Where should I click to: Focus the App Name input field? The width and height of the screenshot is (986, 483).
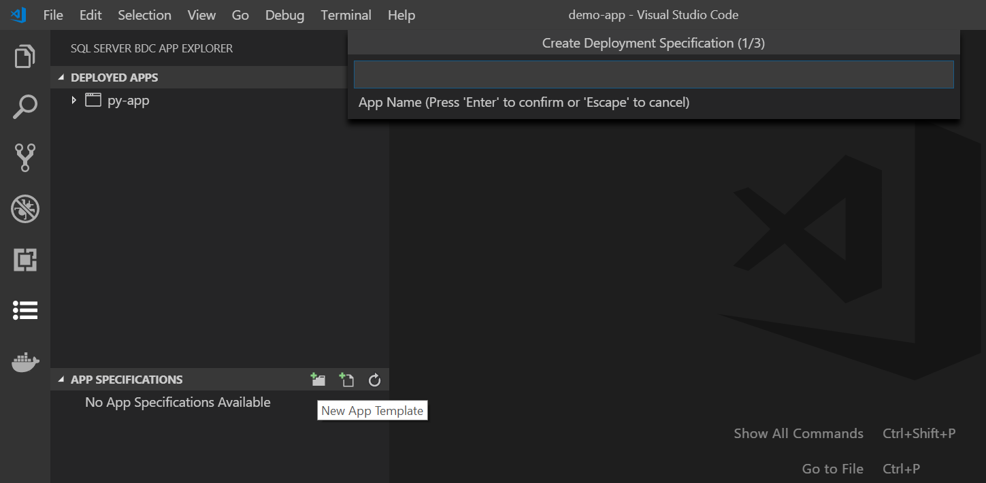654,75
